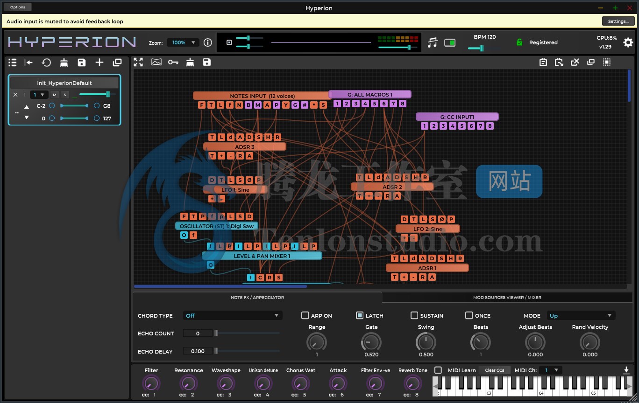Click the clipboard copy icon

(543, 62)
